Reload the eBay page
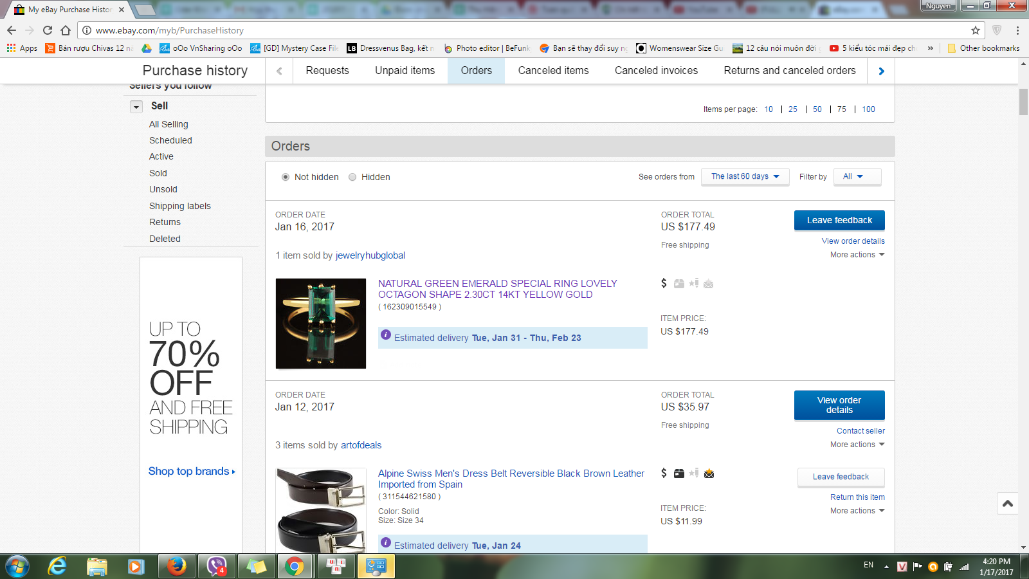This screenshot has height=579, width=1029. coord(48,30)
